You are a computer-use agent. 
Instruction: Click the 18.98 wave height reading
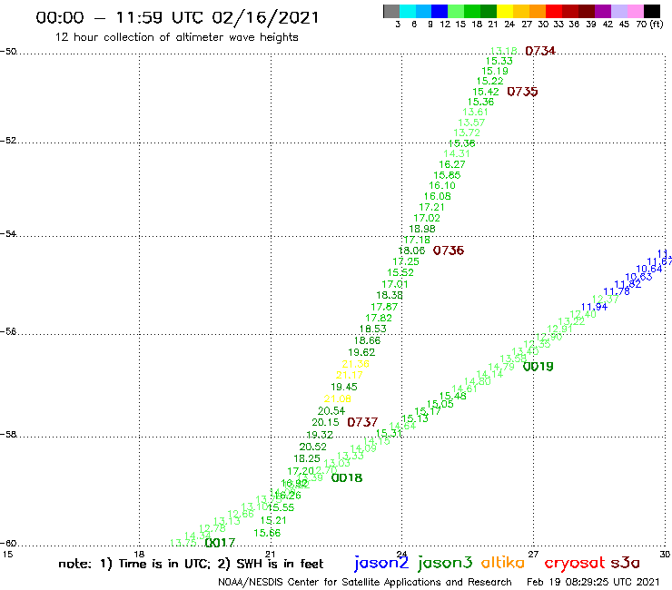[422, 230]
